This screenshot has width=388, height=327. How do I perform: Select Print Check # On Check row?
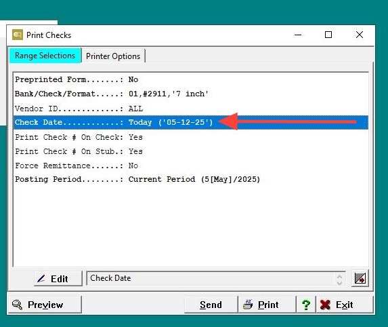[x=191, y=137]
